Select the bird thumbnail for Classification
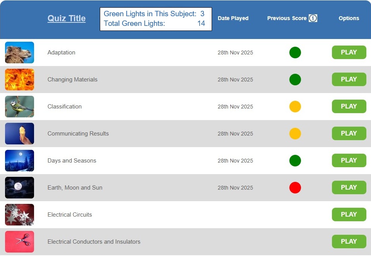Viewport: 371px width, 256px height. 19,106
